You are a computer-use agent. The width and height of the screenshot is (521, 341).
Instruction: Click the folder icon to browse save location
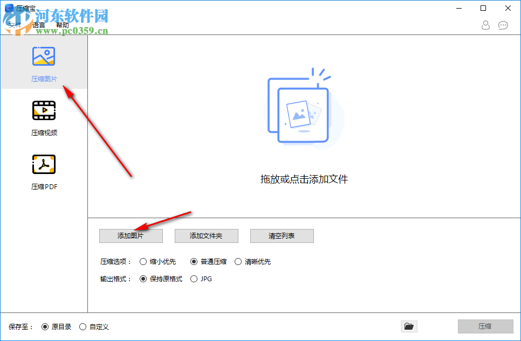(409, 326)
